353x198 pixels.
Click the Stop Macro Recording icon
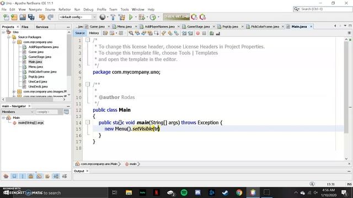[204, 33]
